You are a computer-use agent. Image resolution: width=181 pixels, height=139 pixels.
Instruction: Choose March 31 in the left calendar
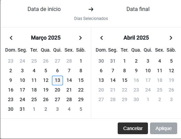click(22, 109)
